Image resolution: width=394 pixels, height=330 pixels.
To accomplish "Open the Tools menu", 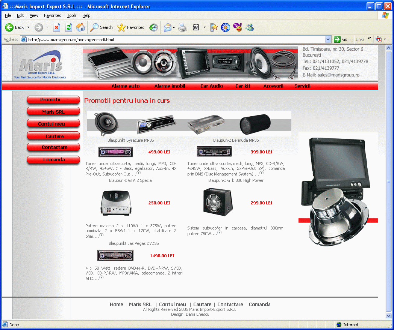I will coord(71,15).
